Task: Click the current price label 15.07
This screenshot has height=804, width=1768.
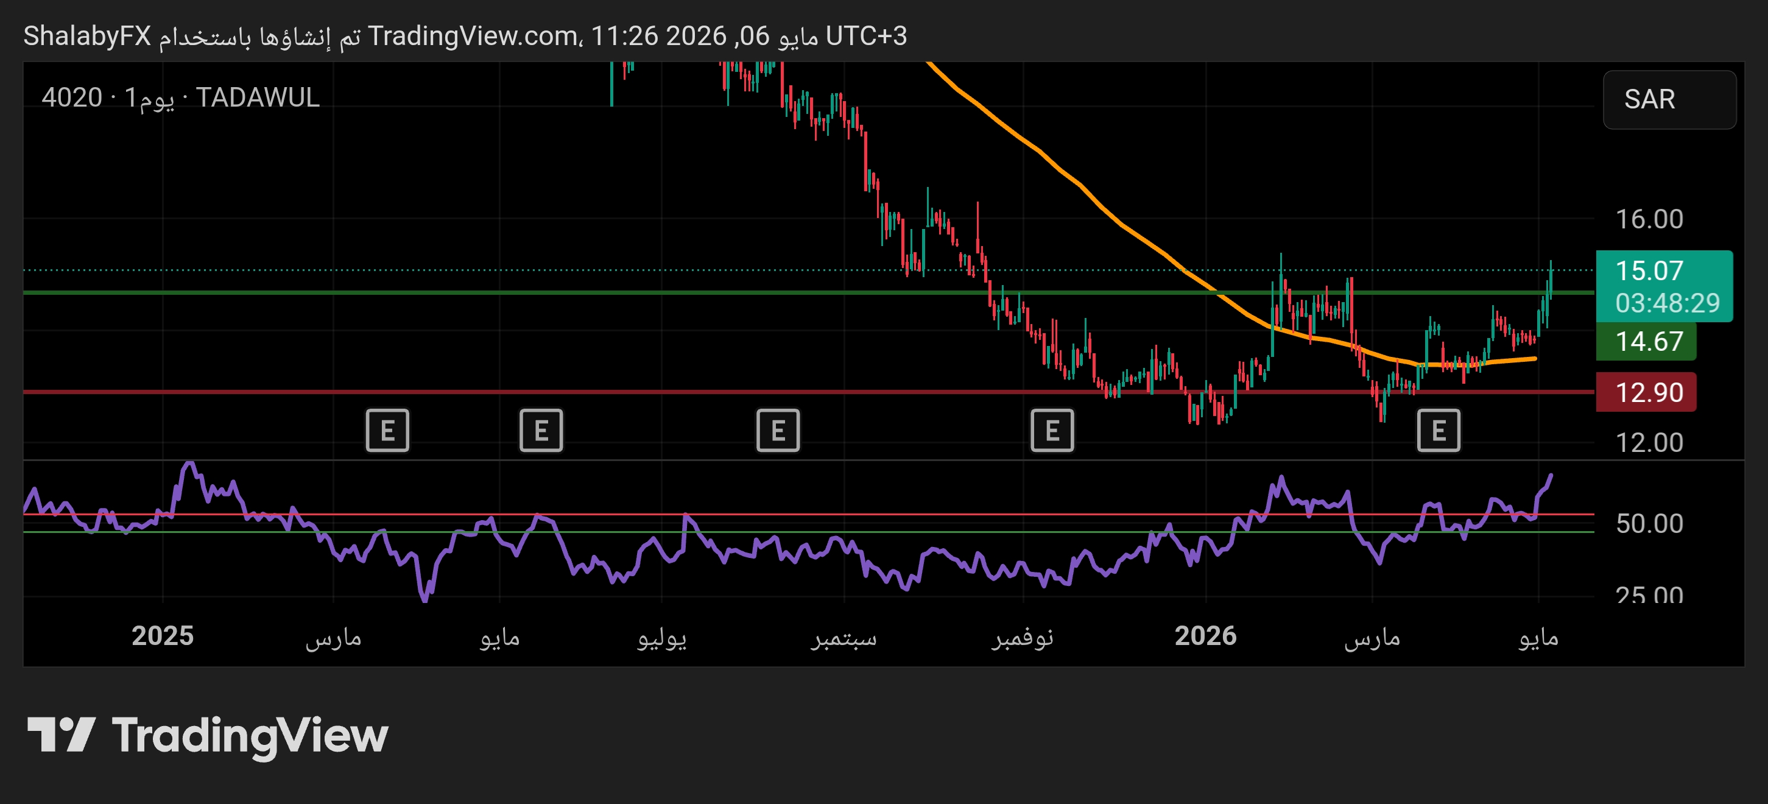Action: point(1649,270)
